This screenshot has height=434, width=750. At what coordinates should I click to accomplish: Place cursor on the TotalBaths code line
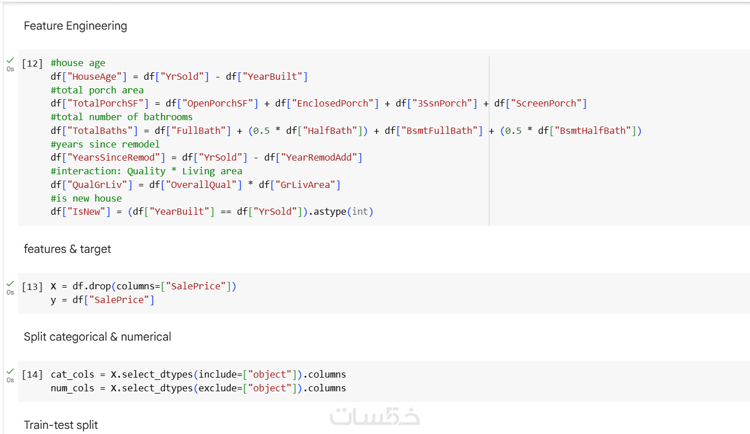tap(346, 131)
